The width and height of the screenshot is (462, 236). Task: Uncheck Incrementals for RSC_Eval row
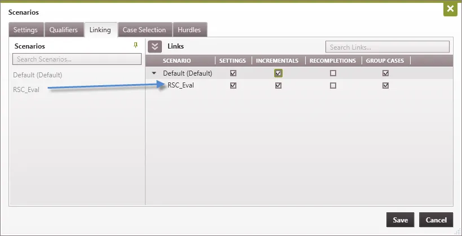click(278, 86)
